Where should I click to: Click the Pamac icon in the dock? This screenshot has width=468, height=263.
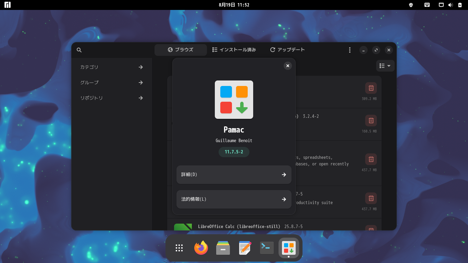tap(289, 248)
